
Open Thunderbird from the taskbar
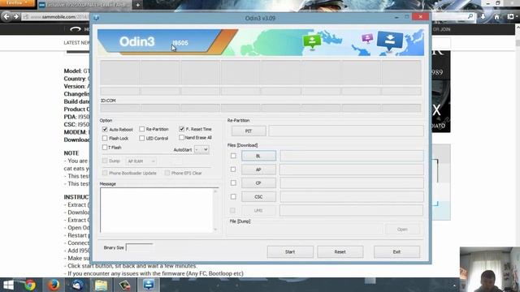(78, 285)
